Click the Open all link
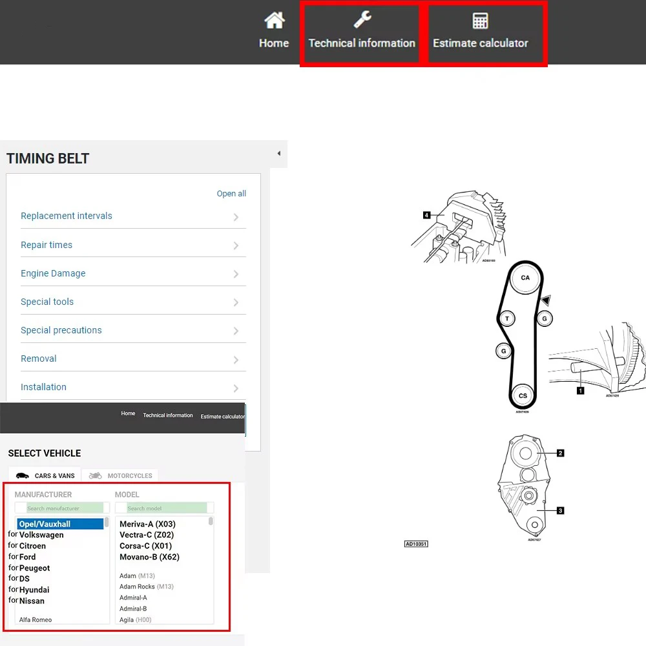Screen dimensions: 646x646 coord(231,193)
